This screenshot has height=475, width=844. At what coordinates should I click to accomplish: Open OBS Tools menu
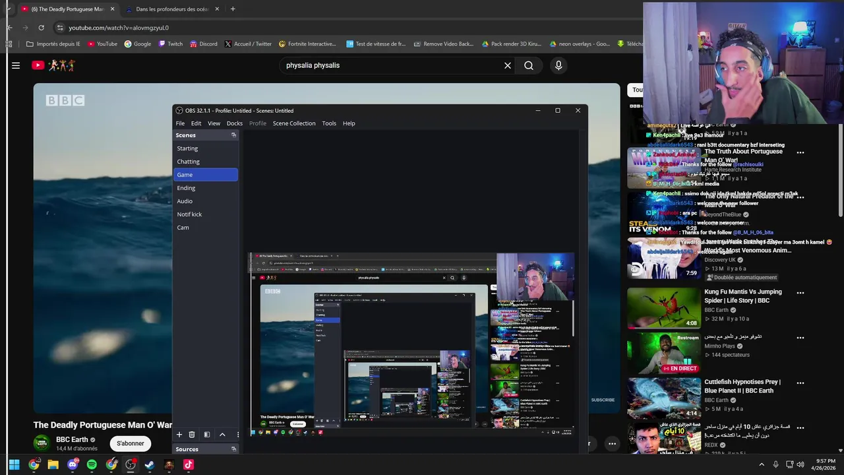(329, 123)
